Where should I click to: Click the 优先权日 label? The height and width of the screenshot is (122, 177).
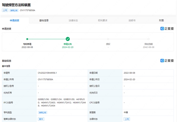(x=93, y=93)
